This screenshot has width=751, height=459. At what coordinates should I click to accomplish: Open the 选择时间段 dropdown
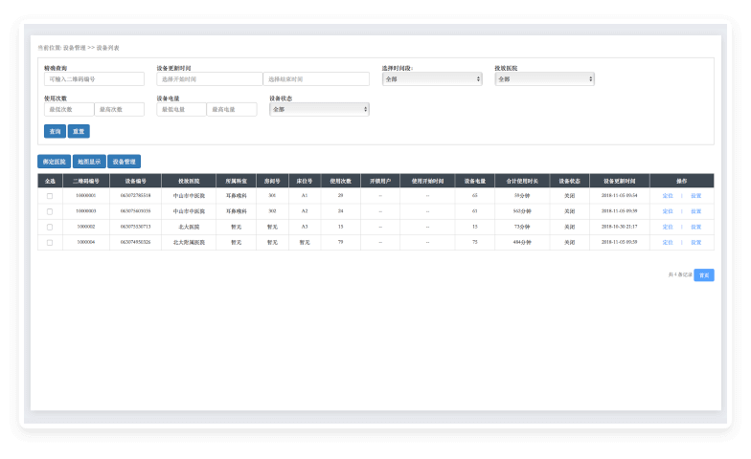point(431,79)
